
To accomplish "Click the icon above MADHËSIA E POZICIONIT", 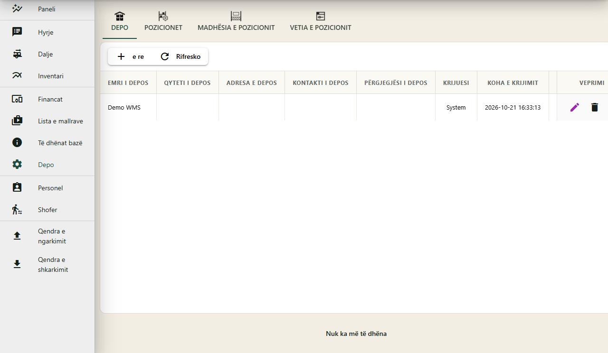I will coord(236,16).
